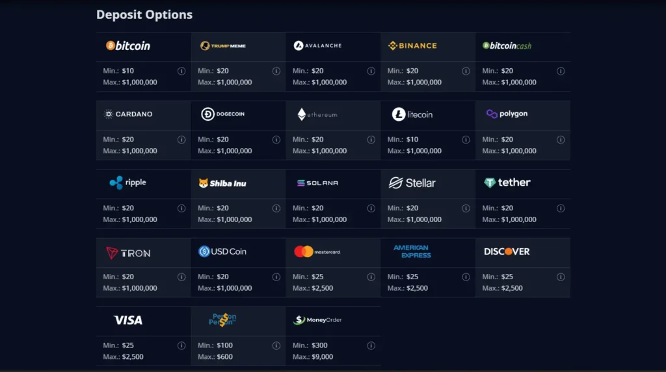Viewport: 666px width, 372px height.
Task: Click Litecoin's 'Min.: $10' text
Action: click(x=403, y=140)
